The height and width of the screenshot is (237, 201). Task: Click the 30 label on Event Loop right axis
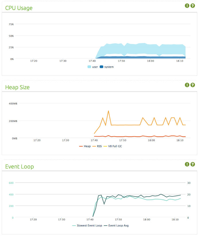pyautogui.click(x=189, y=183)
